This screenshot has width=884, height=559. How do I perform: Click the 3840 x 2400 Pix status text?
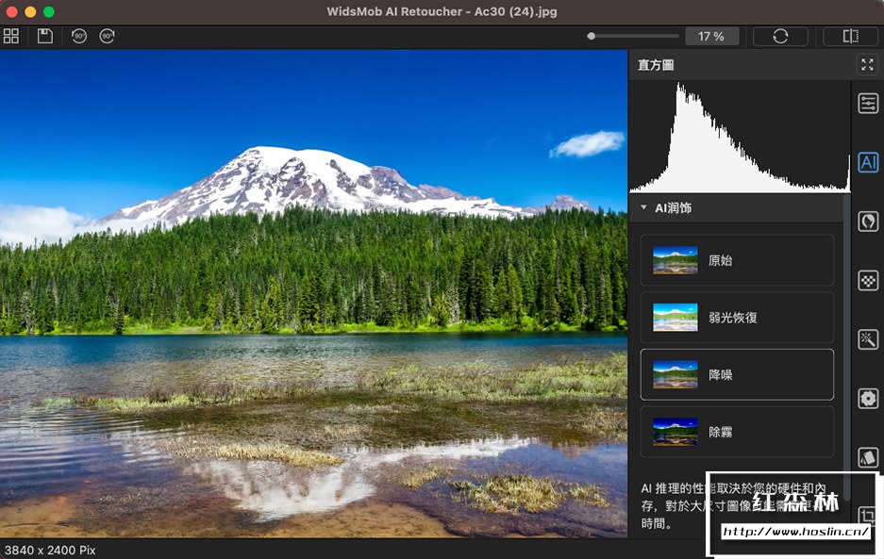(50, 550)
